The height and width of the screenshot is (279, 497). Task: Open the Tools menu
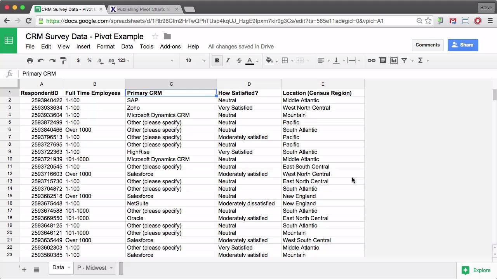click(x=146, y=46)
